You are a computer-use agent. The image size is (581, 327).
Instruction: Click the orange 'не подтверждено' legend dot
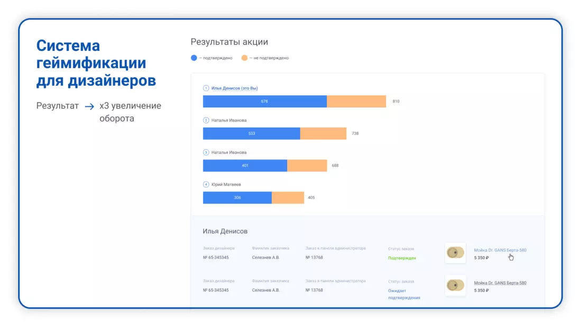(x=245, y=58)
